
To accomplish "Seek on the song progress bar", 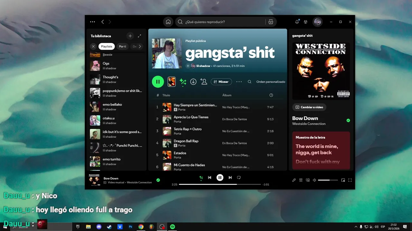I will 220,184.
